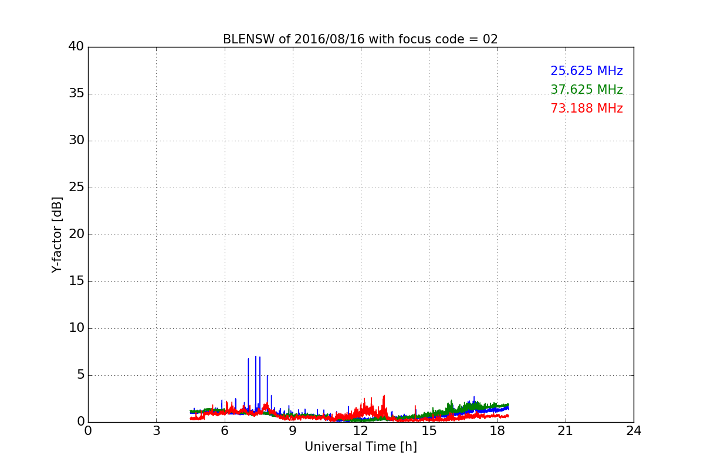Click the y-axis tick label 15
This screenshot has width=704, height=469.
pos(76,281)
